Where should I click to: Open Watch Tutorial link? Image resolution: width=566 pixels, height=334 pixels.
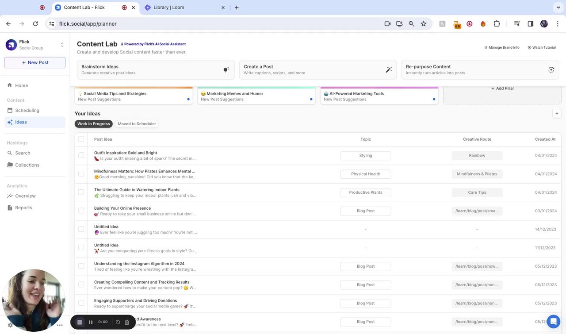click(542, 47)
